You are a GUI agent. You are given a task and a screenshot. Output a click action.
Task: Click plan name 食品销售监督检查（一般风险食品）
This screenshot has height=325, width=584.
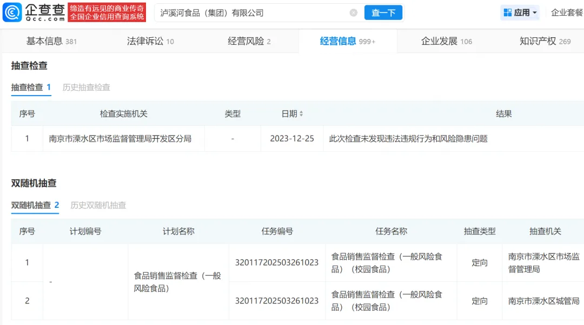pos(178,282)
